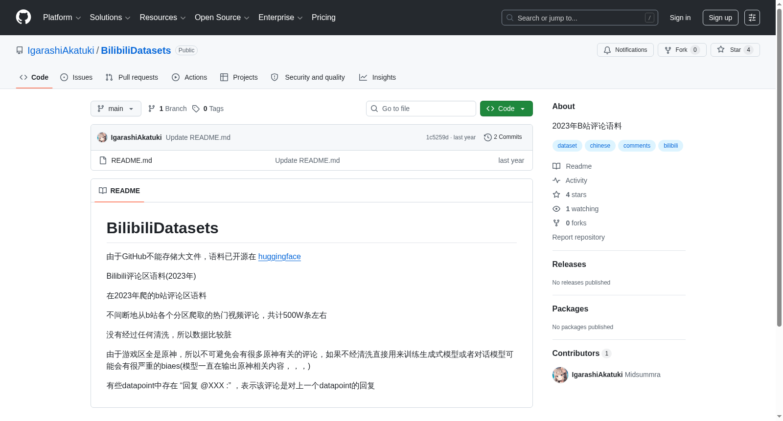This screenshot has height=421, width=783.
Task: Click the stars icon in About sidebar
Action: click(556, 195)
